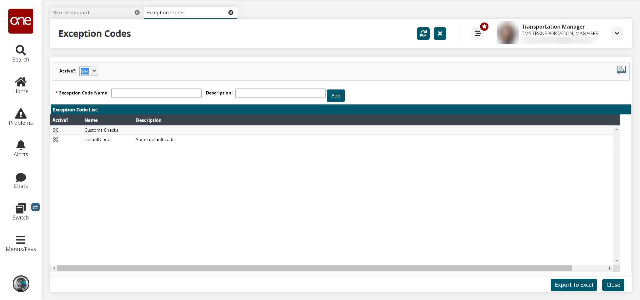Focus the Description input field
This screenshot has height=300, width=640.
click(280, 93)
